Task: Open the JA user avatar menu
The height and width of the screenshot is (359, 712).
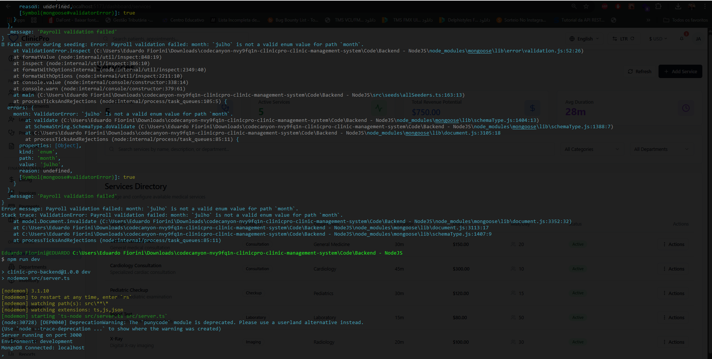Action: pos(698,39)
